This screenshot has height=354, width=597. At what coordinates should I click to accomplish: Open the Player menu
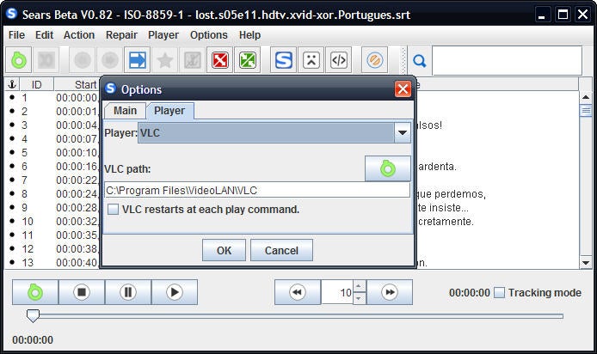163,35
